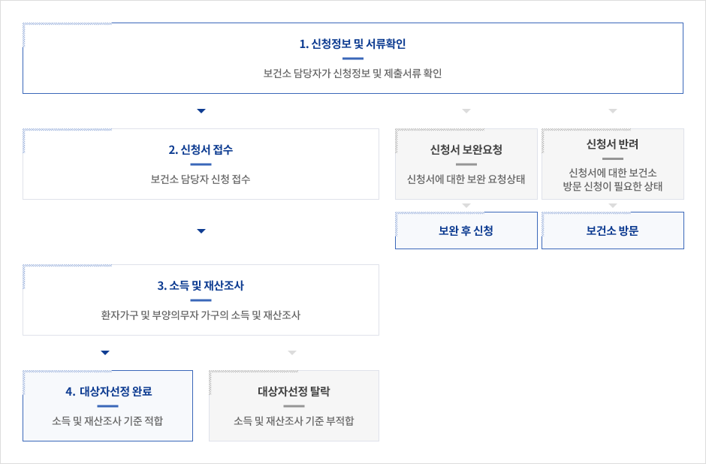Image resolution: width=706 pixels, height=464 pixels.
Task: Expand the 3. 소득 및 재산조사 step
Action: [x=201, y=300]
